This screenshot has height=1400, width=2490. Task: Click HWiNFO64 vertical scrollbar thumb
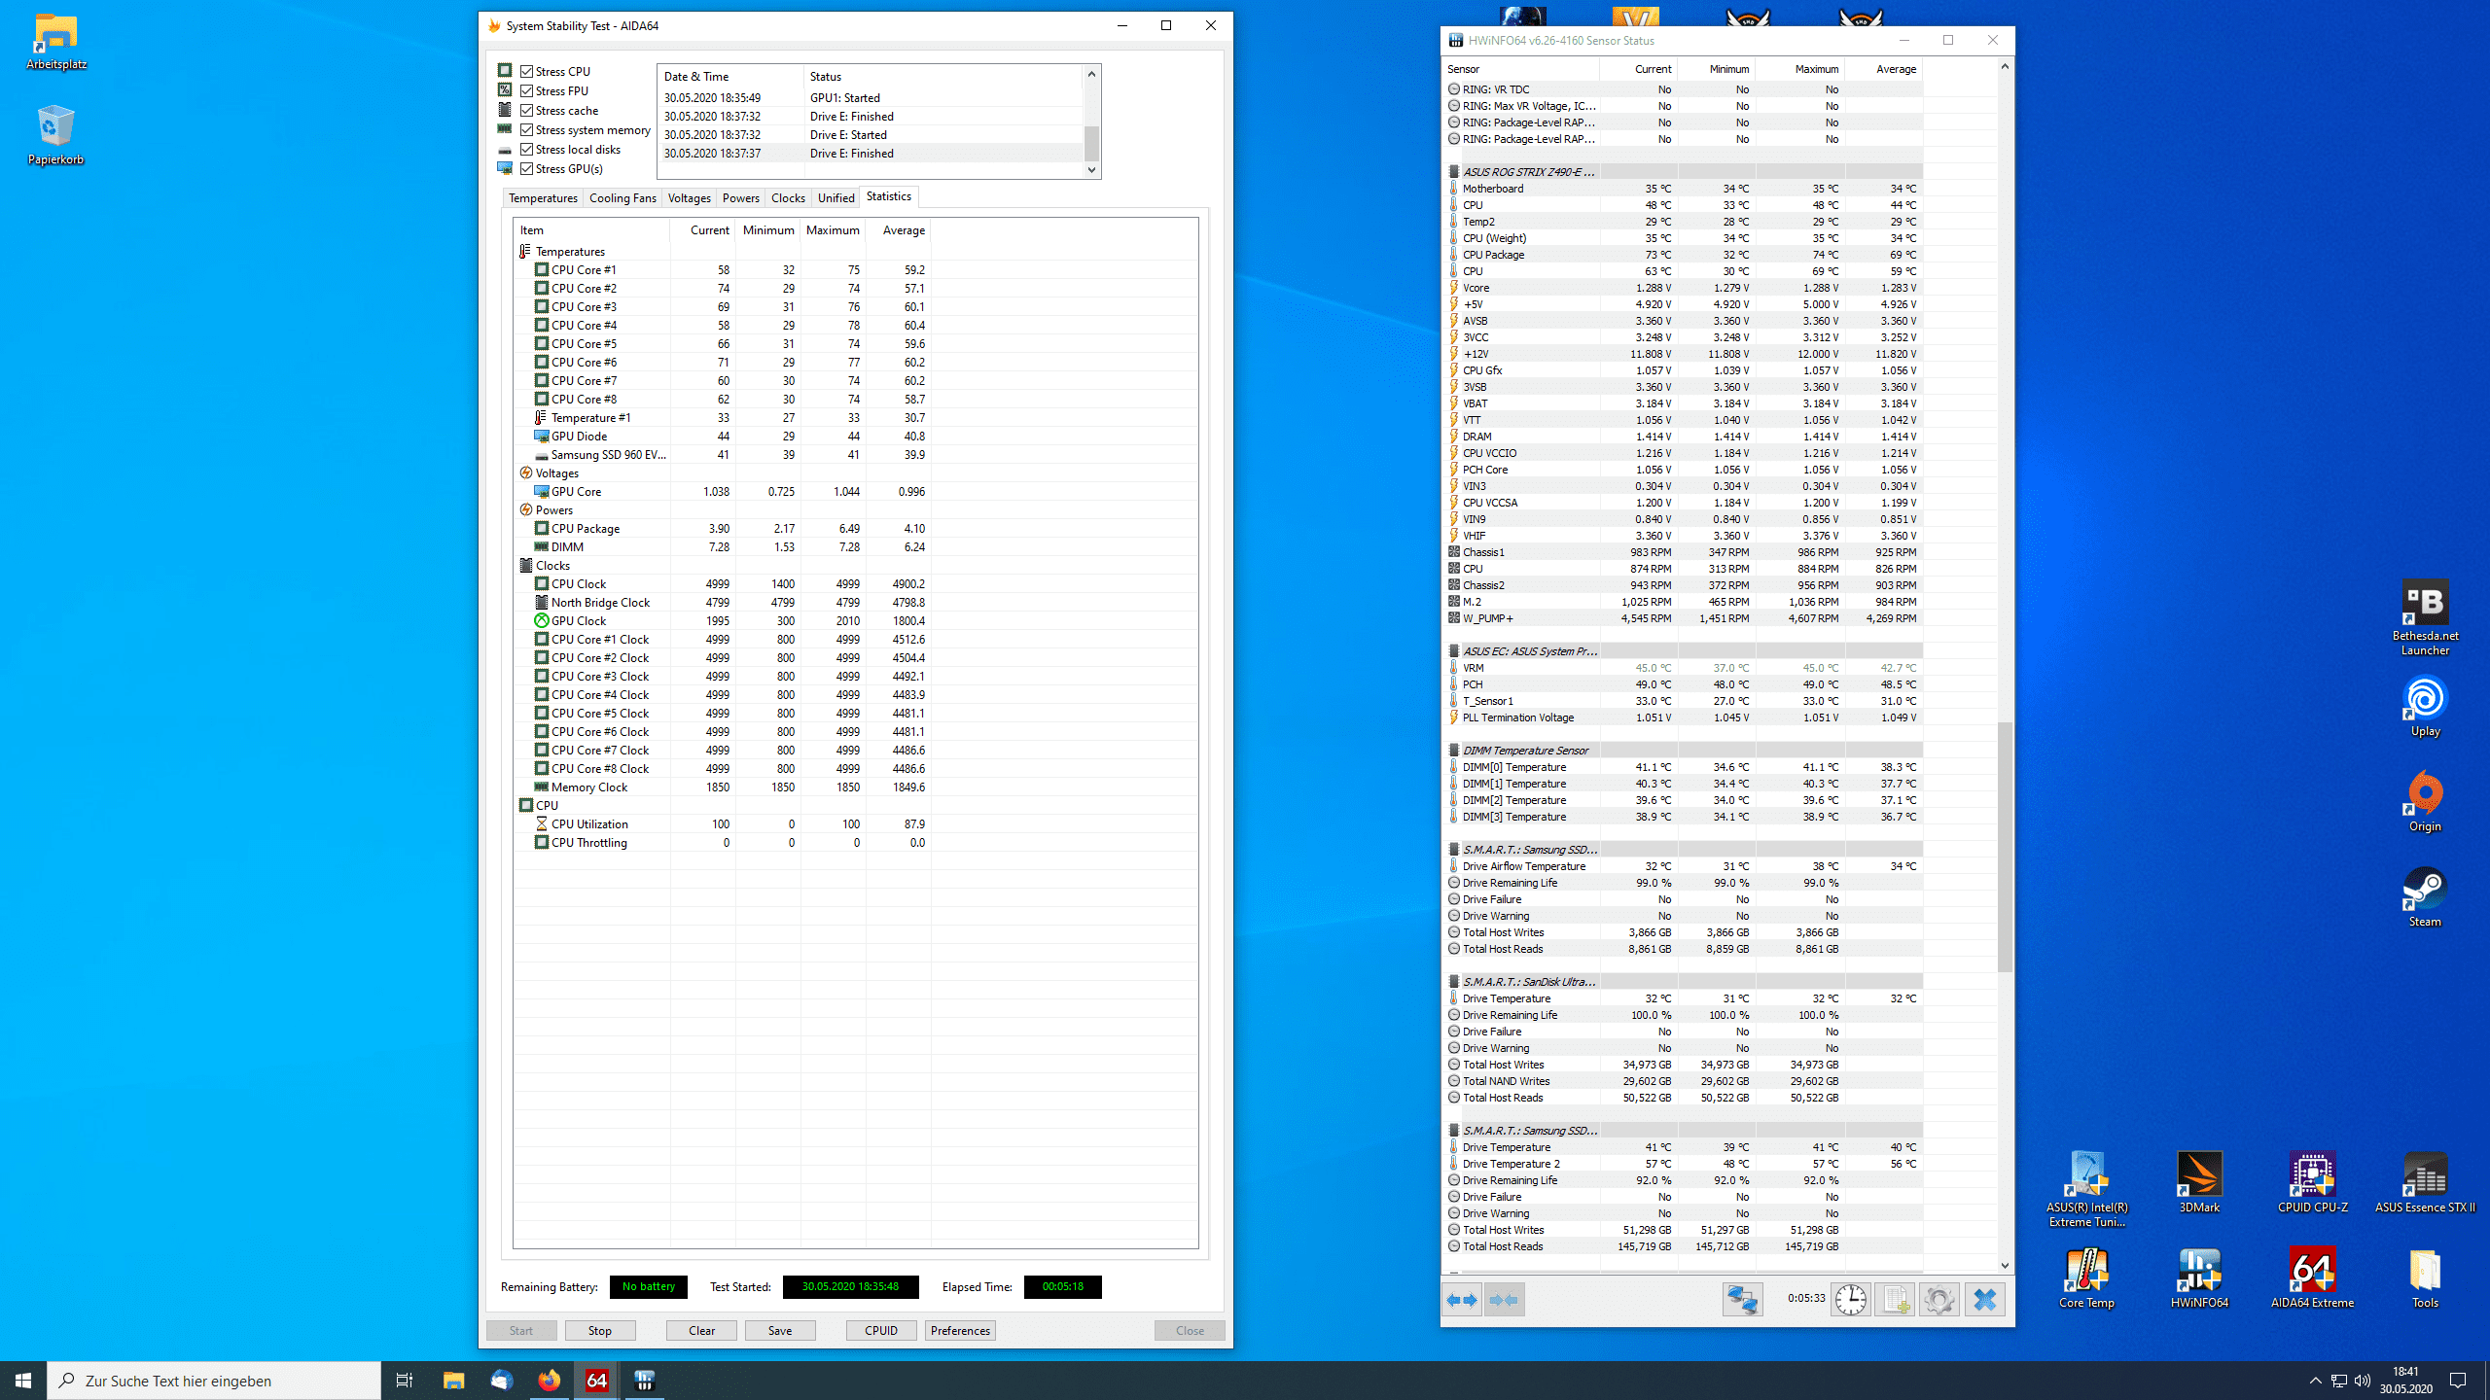pyautogui.click(x=2005, y=846)
